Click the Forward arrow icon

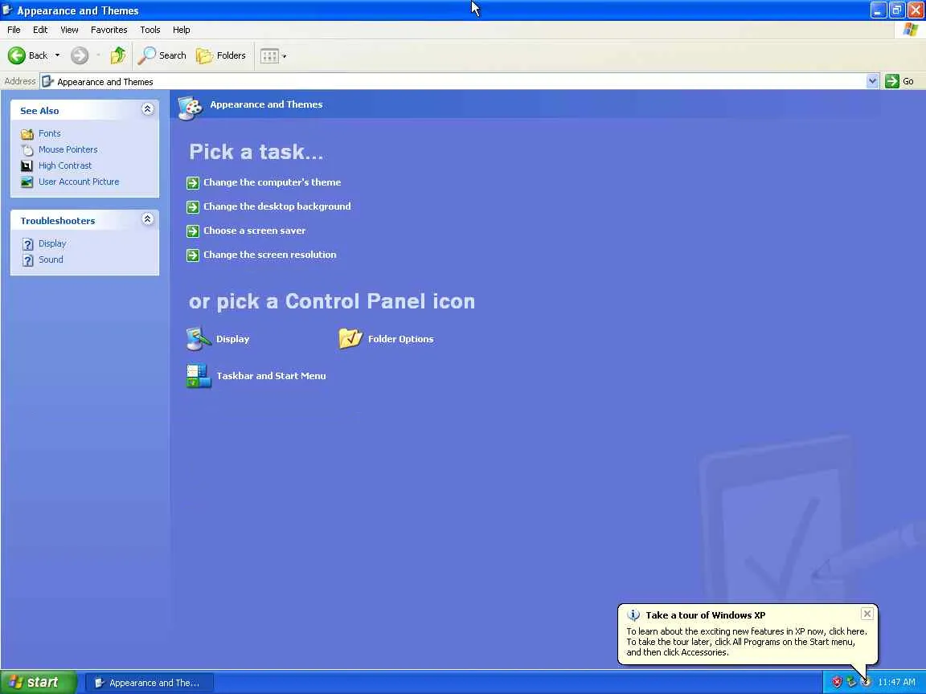point(79,55)
